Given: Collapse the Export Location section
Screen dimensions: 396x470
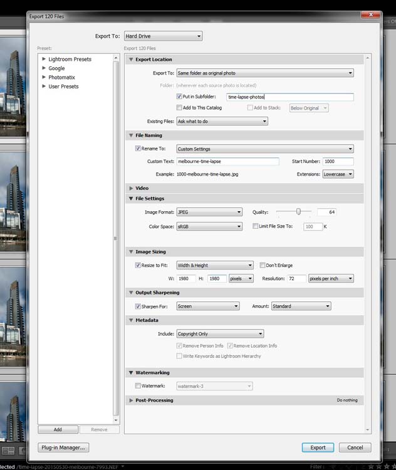Looking at the screenshot, I should [x=131, y=60].
